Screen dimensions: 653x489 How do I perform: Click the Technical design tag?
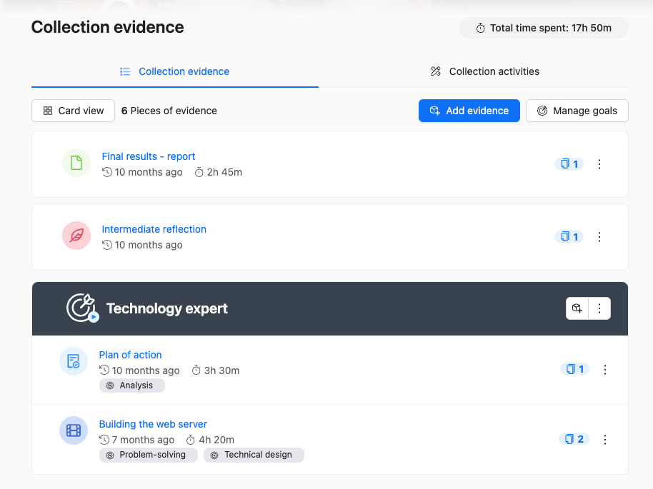[254, 455]
